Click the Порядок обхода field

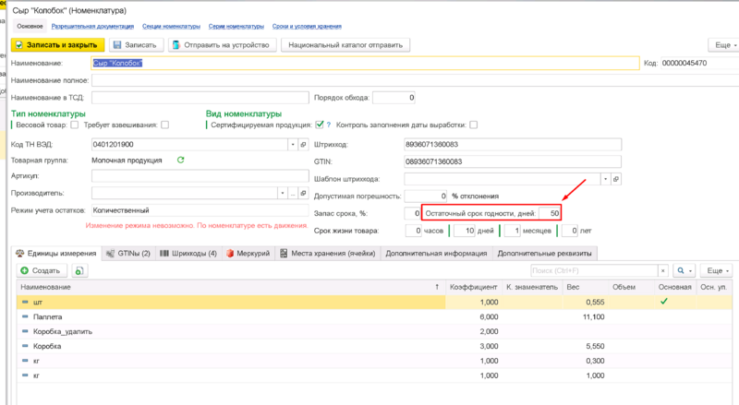[394, 98]
